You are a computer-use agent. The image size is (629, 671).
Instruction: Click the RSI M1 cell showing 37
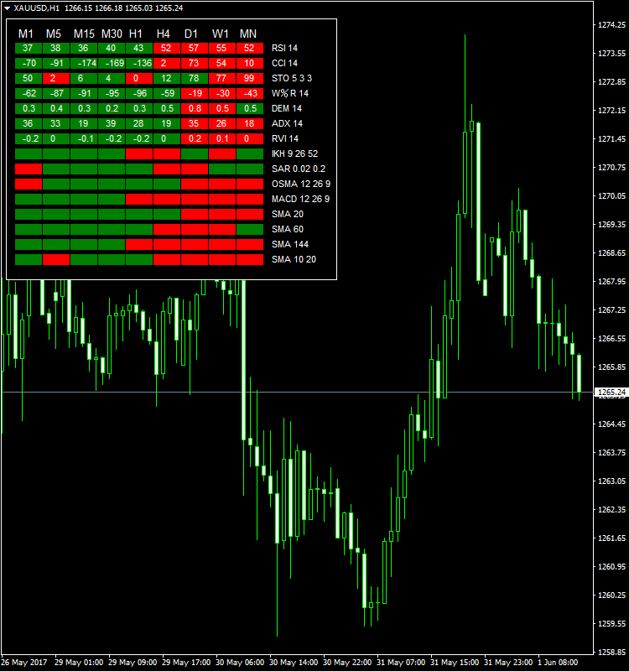pos(29,49)
